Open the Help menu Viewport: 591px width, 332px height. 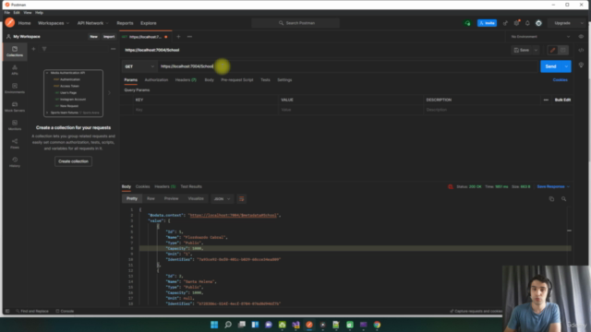pyautogui.click(x=39, y=12)
